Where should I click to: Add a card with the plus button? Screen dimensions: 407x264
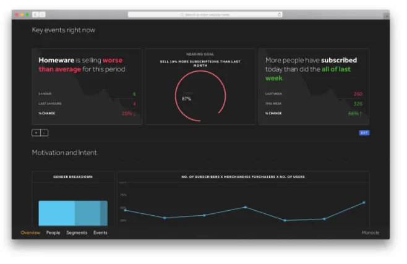point(36,133)
